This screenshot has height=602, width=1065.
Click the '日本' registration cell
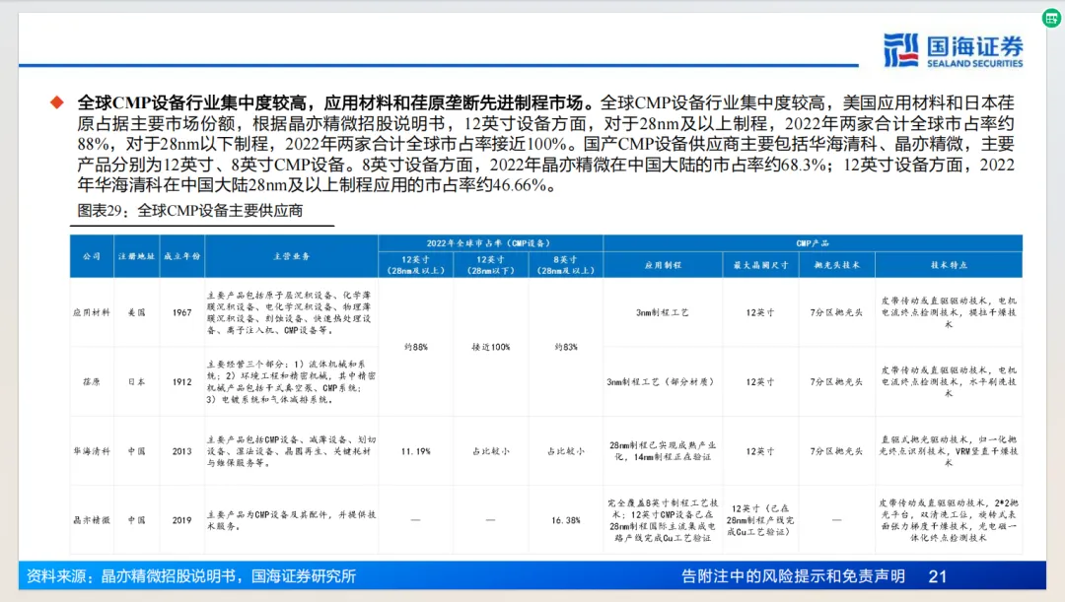tap(136, 382)
